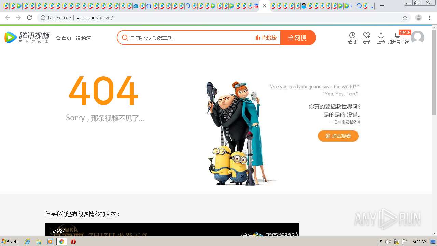
Task: Launch Internet Explorer from the taskbar
Action: click(27, 242)
